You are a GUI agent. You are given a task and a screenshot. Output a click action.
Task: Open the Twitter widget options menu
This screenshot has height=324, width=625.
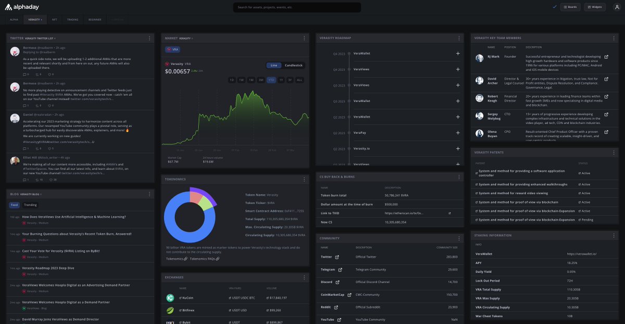149,38
